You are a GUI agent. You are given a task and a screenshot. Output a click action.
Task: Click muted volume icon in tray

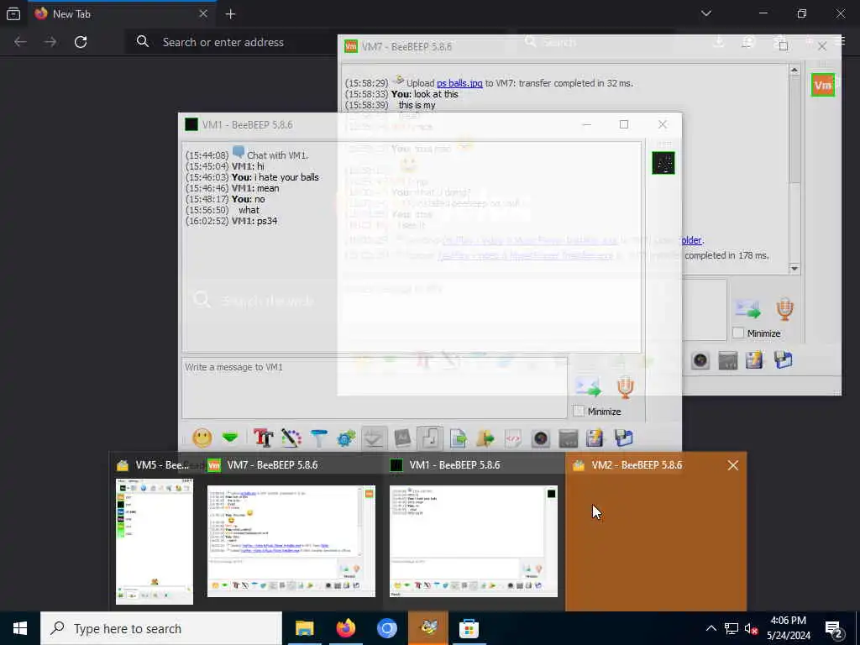click(750, 629)
